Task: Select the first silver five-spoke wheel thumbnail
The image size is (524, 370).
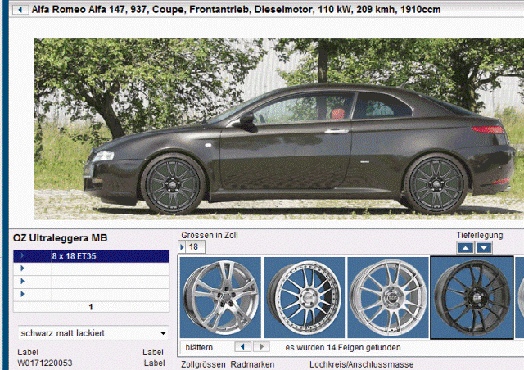Action: pyautogui.click(x=221, y=296)
